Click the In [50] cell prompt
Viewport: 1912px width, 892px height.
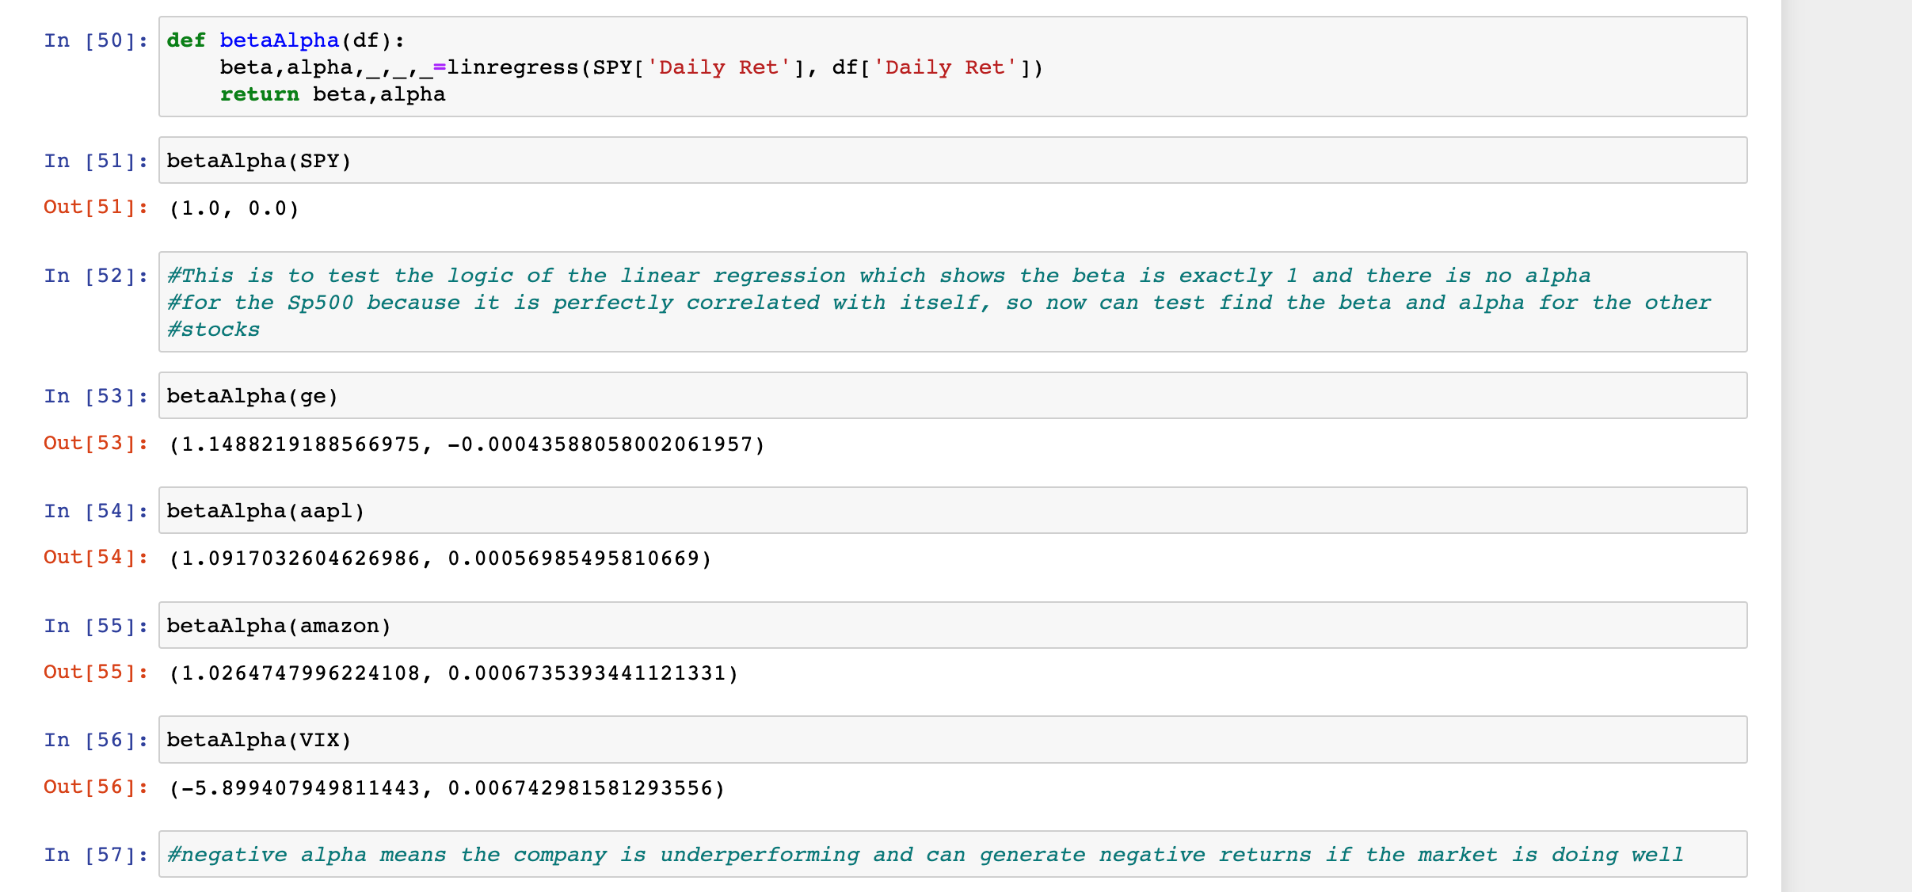[x=94, y=40]
